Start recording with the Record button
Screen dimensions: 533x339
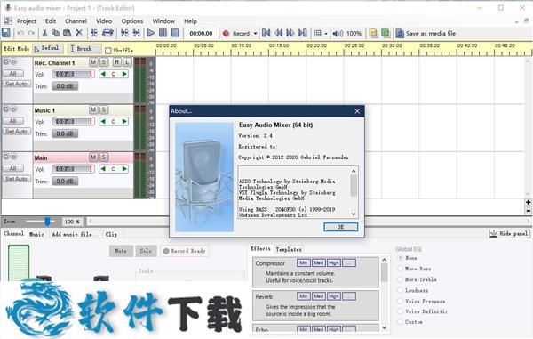[236, 33]
